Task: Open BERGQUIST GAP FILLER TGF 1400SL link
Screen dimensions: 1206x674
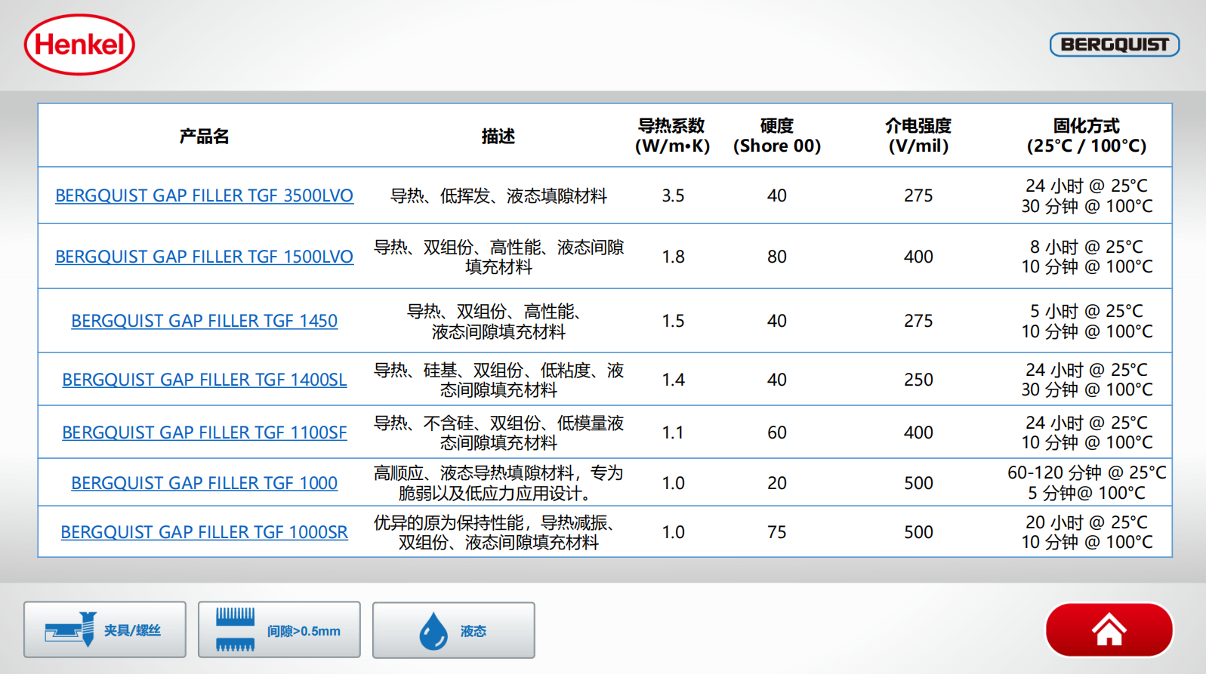Action: 204,380
